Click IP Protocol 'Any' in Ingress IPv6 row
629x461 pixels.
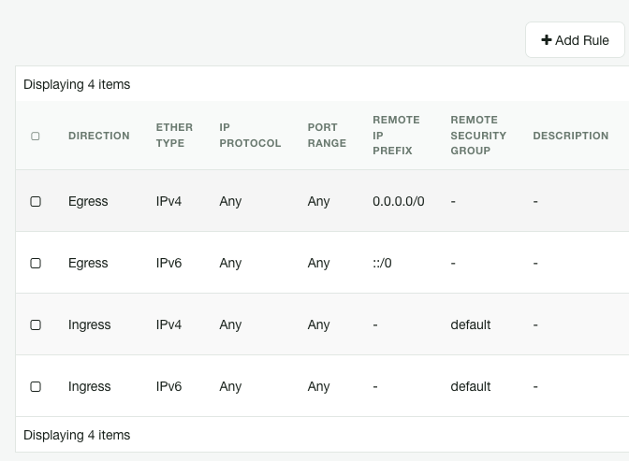click(x=230, y=386)
